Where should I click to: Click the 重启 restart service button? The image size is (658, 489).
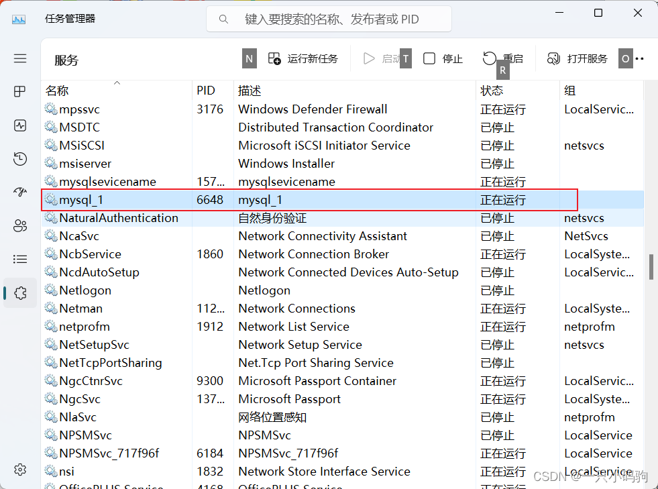503,59
